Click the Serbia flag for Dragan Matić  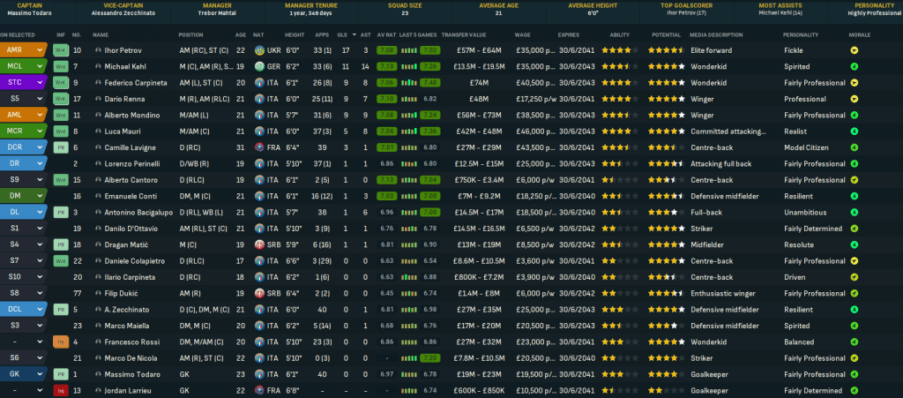coord(259,244)
